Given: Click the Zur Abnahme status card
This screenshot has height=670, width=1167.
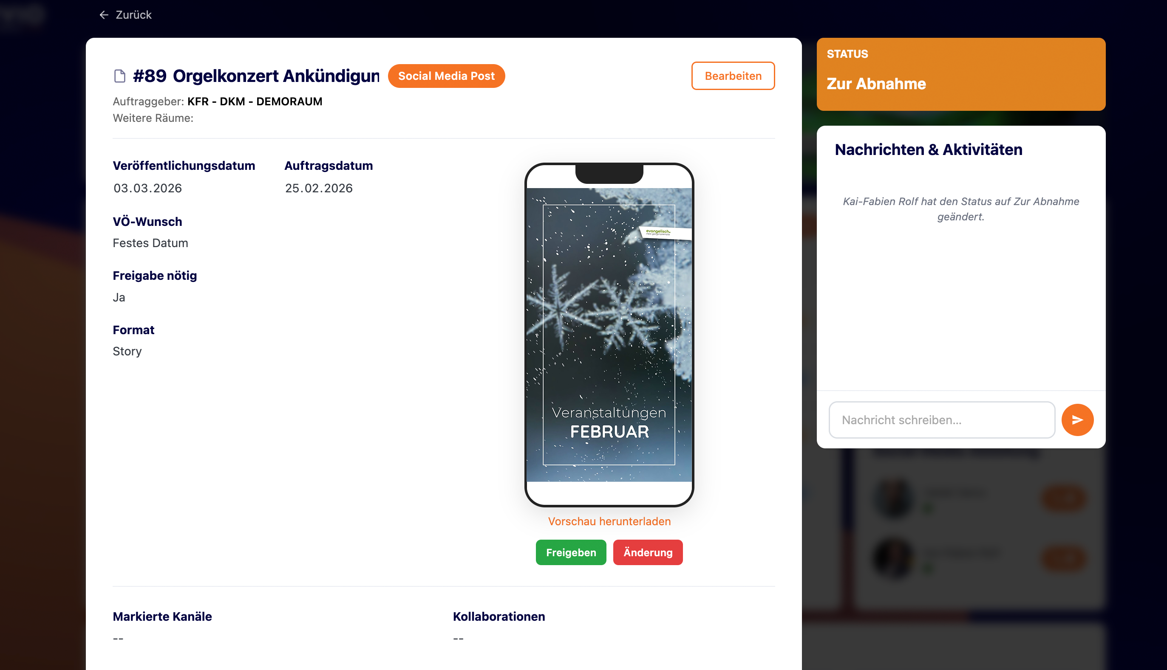Looking at the screenshot, I should [961, 74].
